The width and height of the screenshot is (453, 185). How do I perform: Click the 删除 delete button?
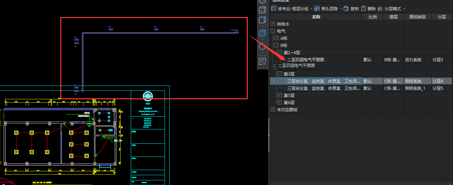tap(368, 9)
